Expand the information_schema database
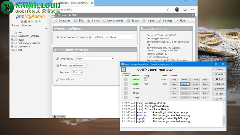The width and height of the screenshot is (240, 135). click(x=12, y=36)
